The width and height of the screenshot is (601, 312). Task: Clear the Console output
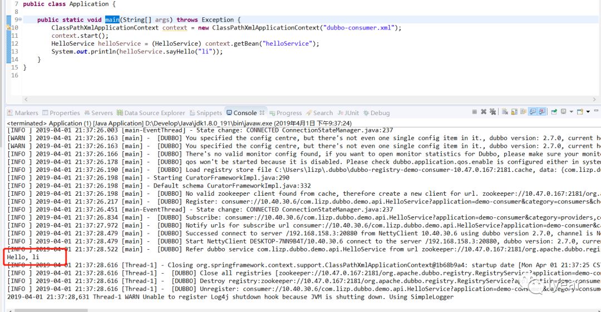505,112
